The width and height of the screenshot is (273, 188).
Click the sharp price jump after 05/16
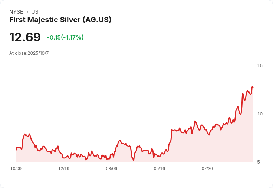(171, 137)
